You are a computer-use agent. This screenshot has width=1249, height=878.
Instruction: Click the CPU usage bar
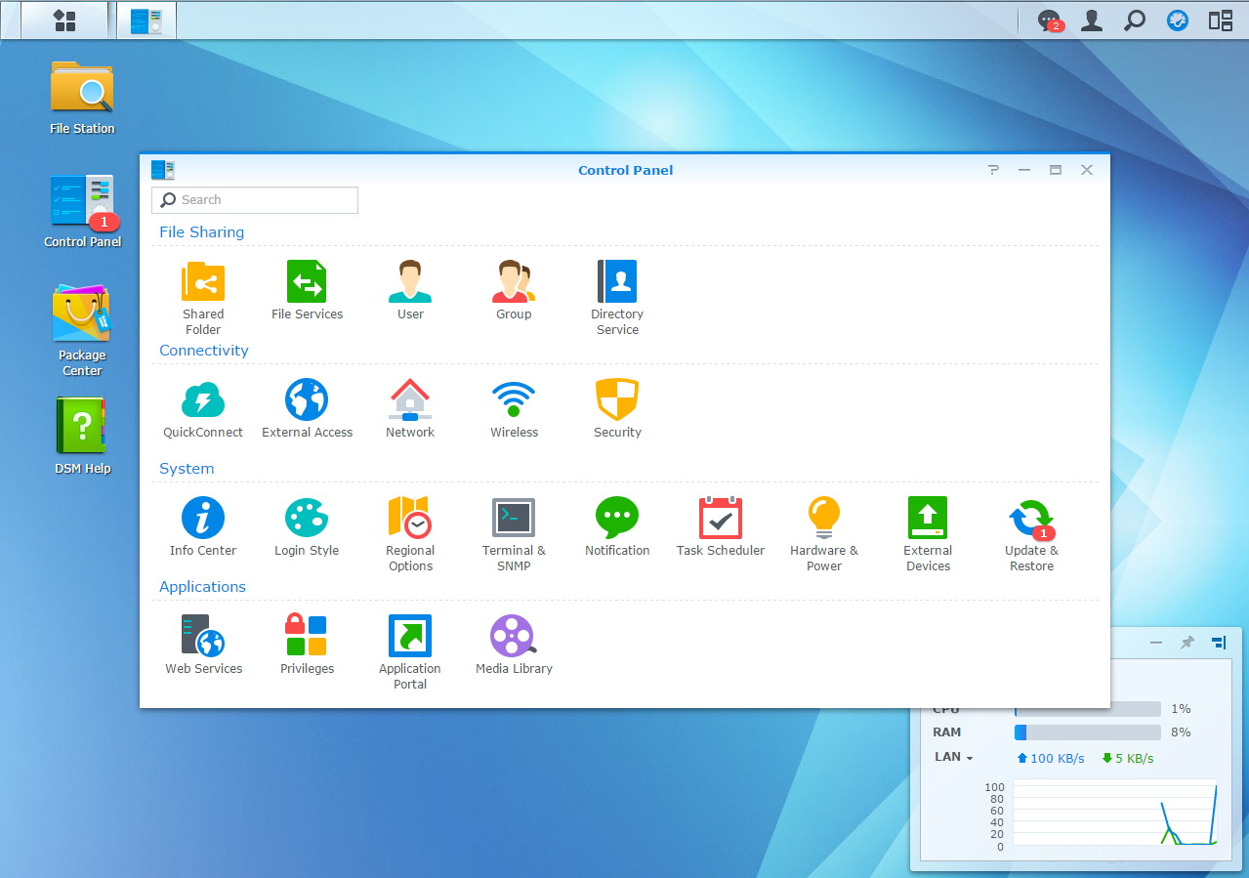(1088, 709)
